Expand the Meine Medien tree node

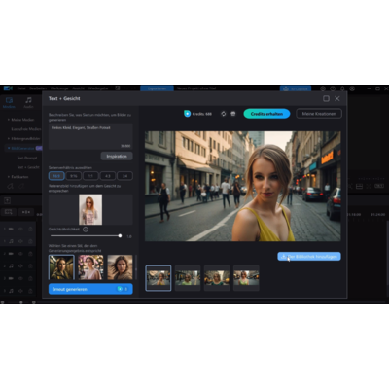pyautogui.click(x=9, y=120)
